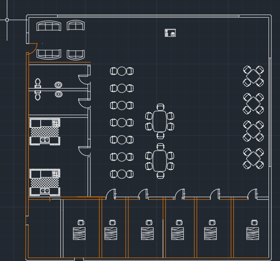Image resolution: width=280 pixels, height=261 pixels.
Task: Select the bed in the rightmost bedroom
Action: [x=253, y=234]
